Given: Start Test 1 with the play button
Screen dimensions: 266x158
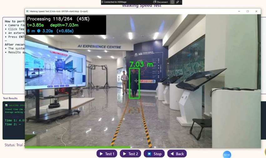Looking at the screenshot, I should [107, 154].
